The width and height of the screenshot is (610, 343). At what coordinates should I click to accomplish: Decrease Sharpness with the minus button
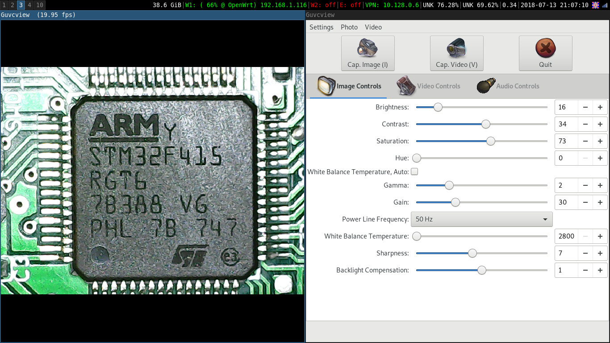pyautogui.click(x=585, y=253)
